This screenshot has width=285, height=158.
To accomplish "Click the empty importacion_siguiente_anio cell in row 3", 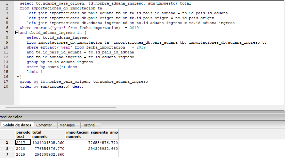I will pos(92,154).
